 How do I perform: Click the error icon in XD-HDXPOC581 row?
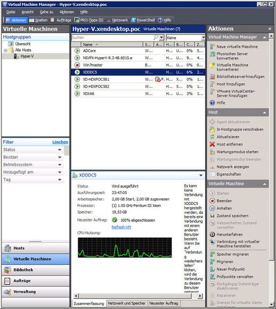click(x=158, y=79)
